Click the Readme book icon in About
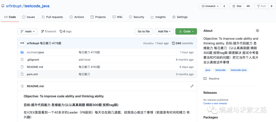 (x=205, y=78)
